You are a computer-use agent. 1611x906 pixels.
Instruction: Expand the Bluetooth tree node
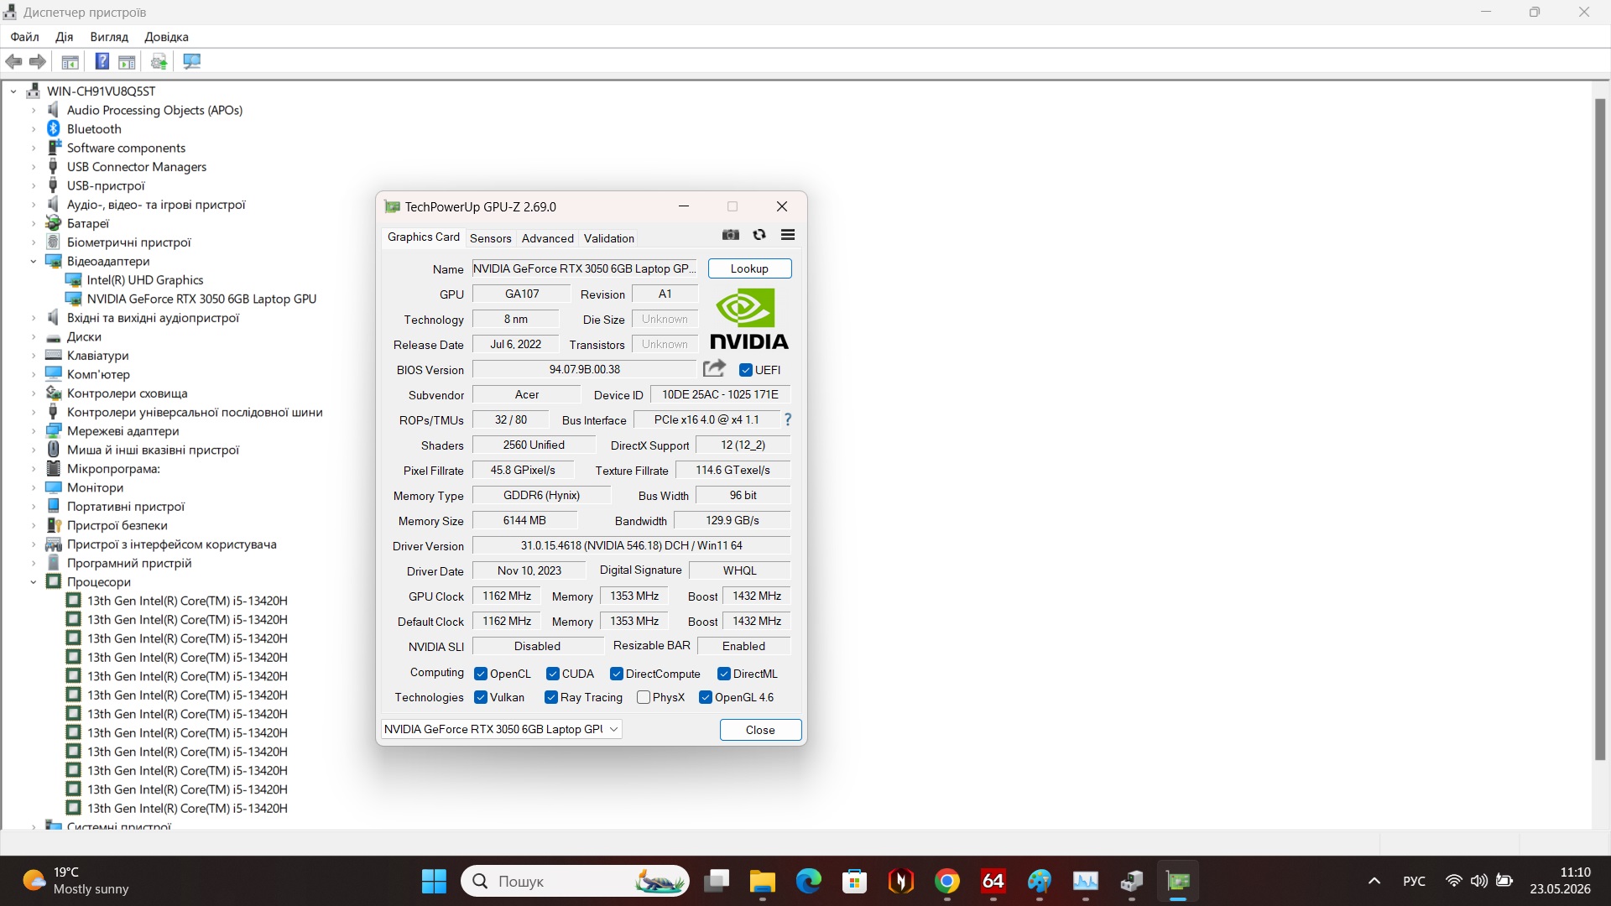pos(34,128)
